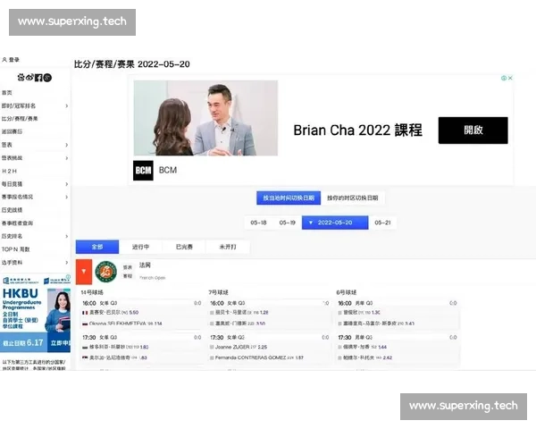Open 赛事胜者查询 in sidebar menu

[17, 223]
